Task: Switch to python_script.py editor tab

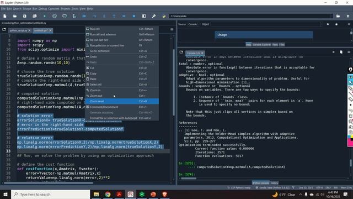Action: coord(18,30)
